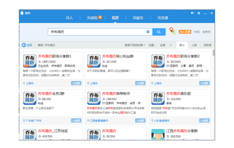This screenshot has height=148, width=234.
Task: Expand the 范围 全国 dropdown
Action: tap(166, 45)
